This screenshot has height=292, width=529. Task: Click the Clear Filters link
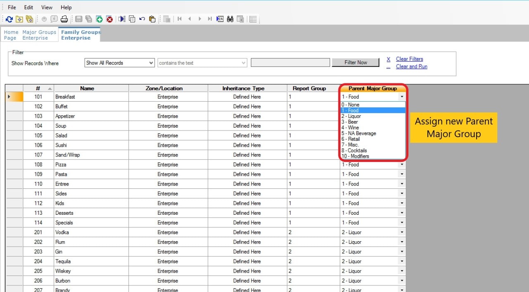(x=409, y=59)
